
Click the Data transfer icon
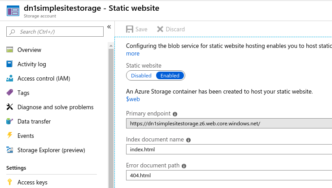(10, 121)
